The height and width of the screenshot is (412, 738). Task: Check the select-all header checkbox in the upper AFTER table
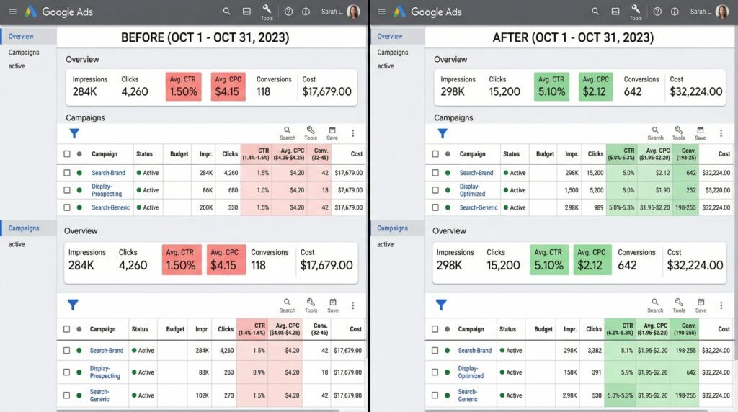(x=435, y=153)
